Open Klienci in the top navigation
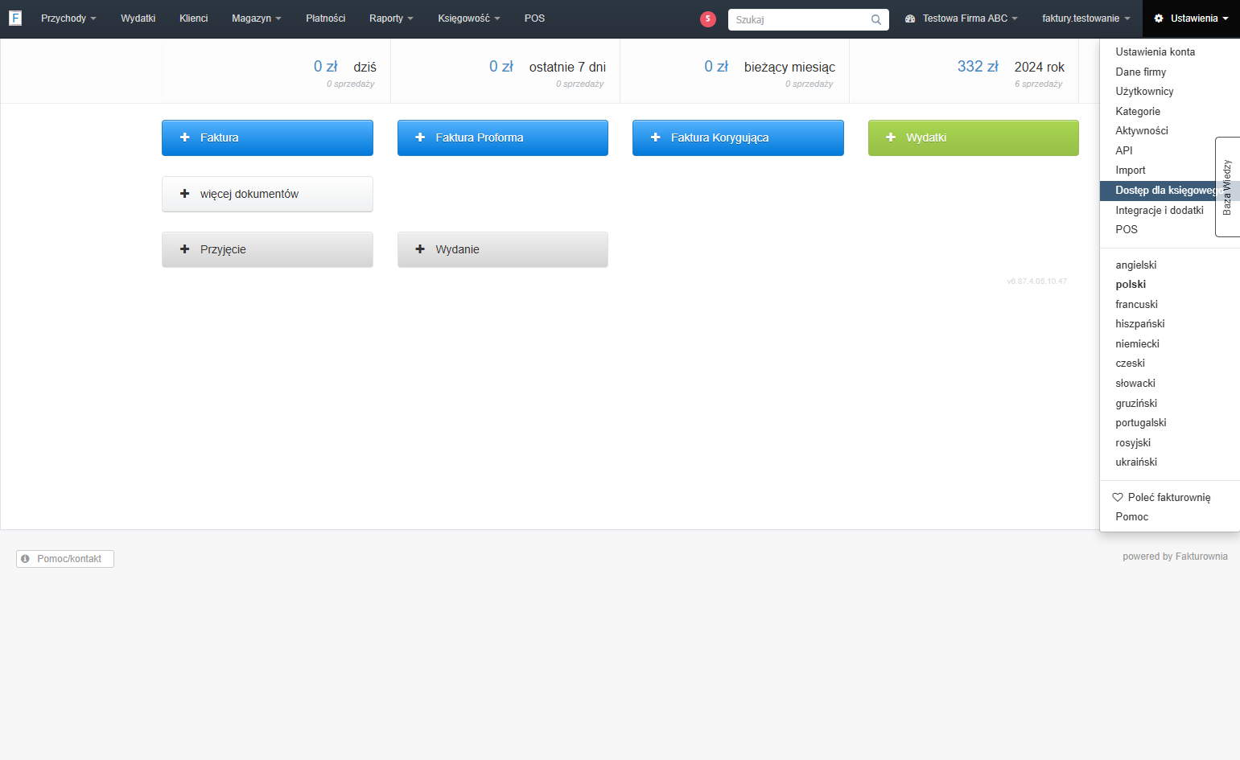 click(193, 18)
